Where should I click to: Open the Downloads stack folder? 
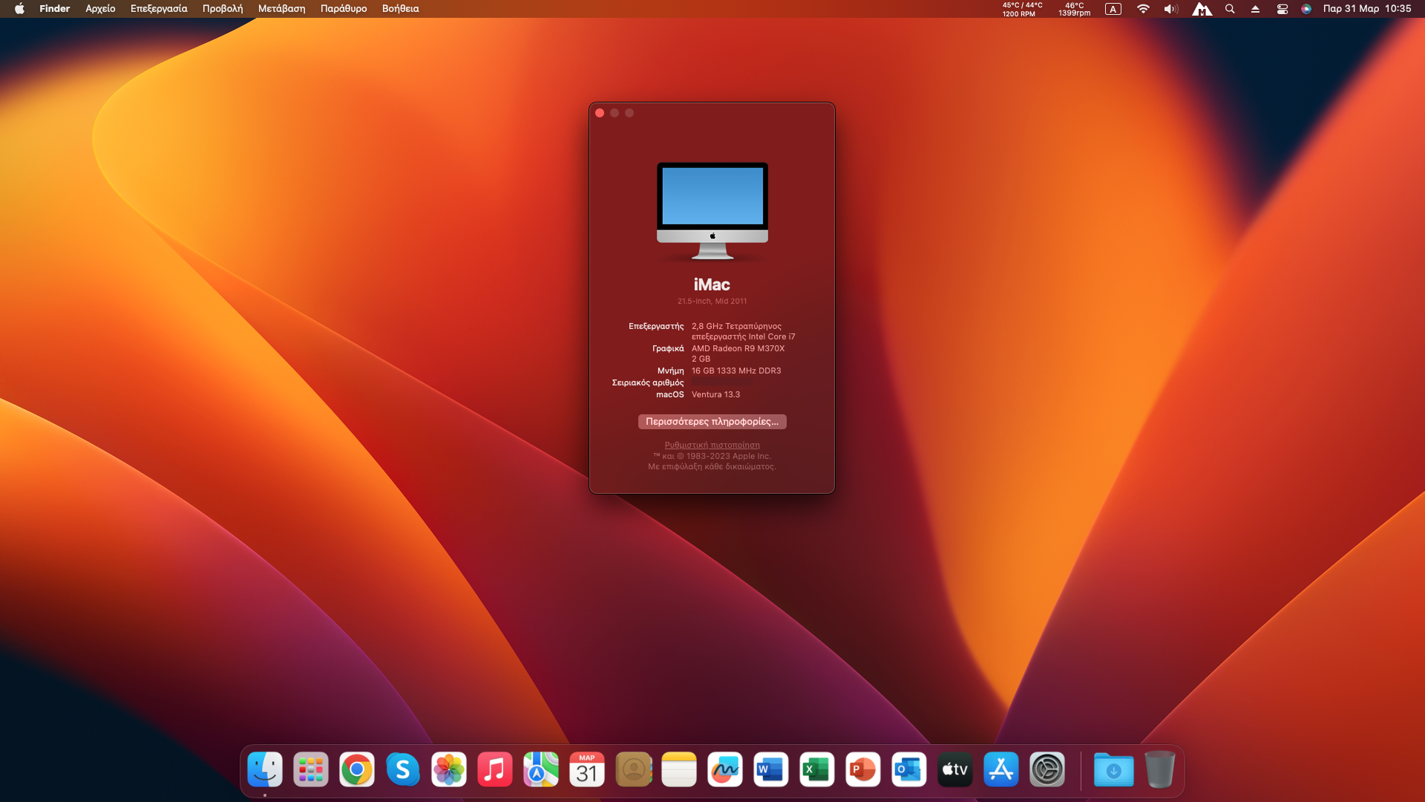tap(1113, 770)
